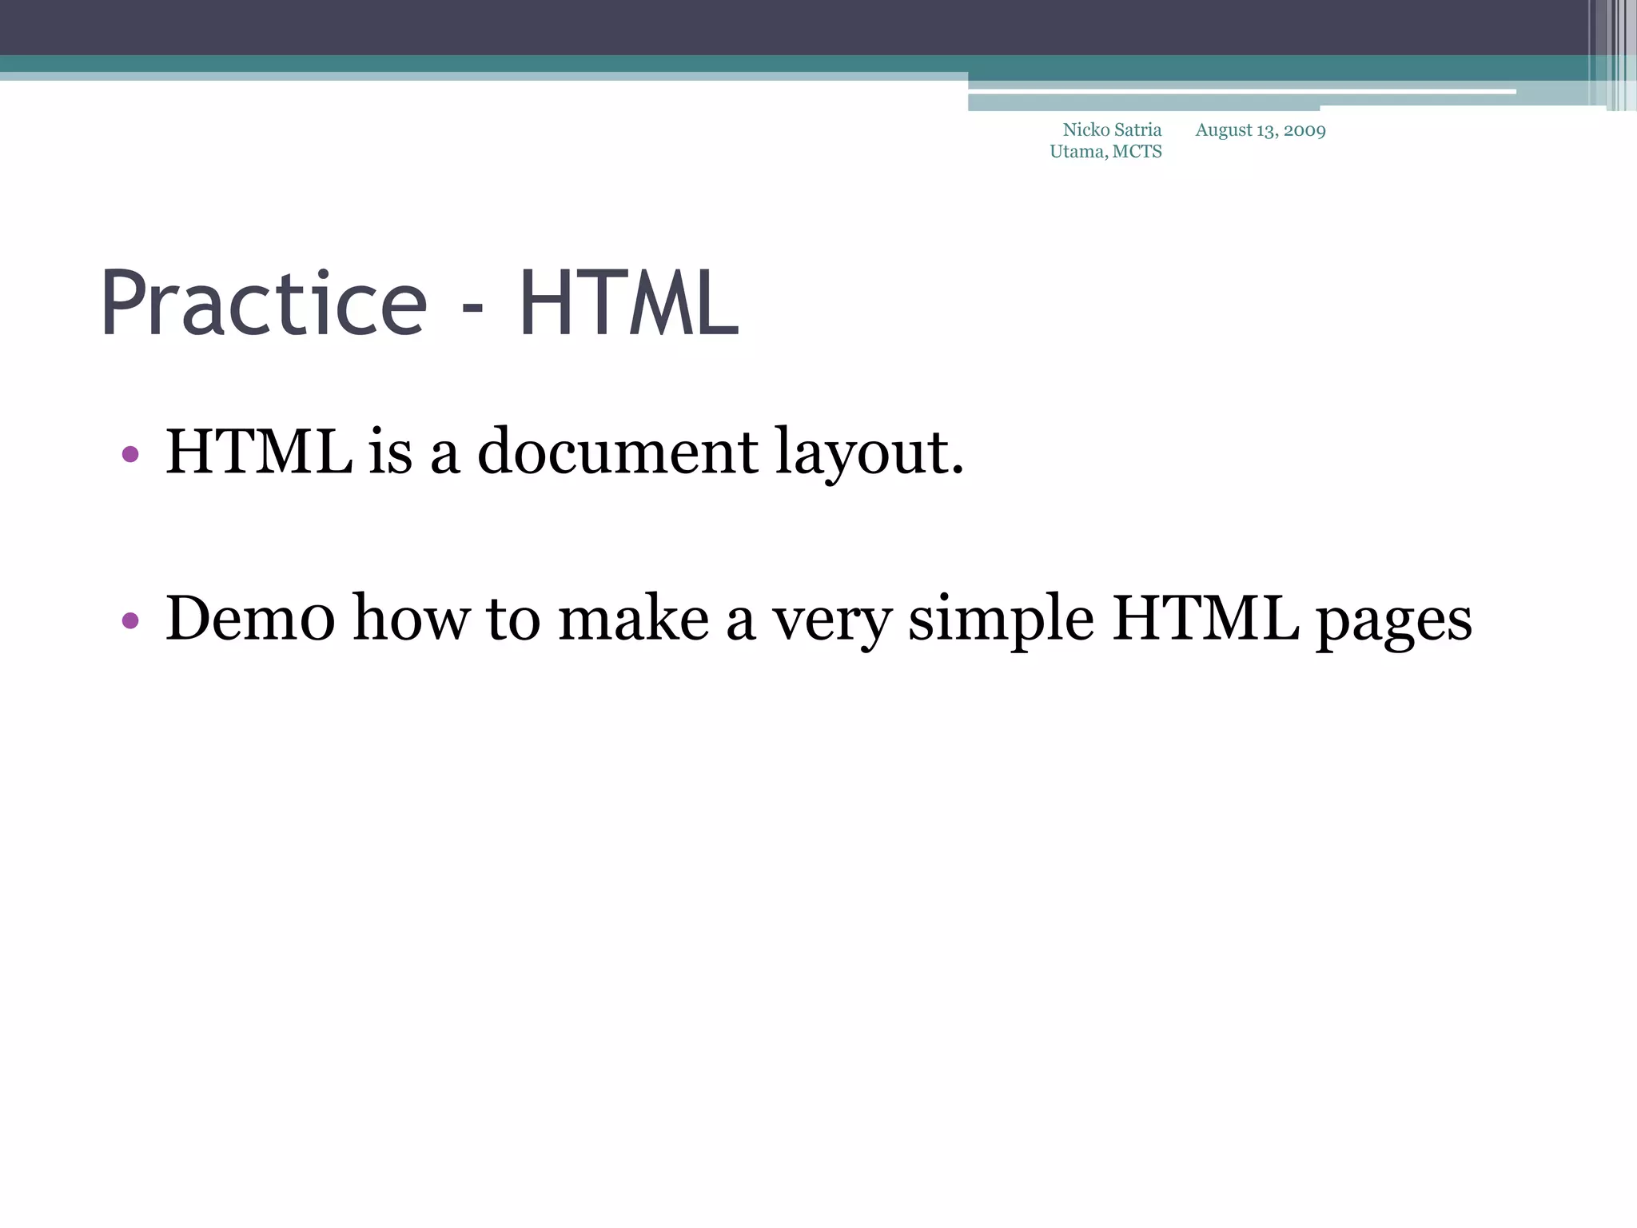Select the bullet 'Demo how to make a very simple HTML pages'

click(818, 620)
